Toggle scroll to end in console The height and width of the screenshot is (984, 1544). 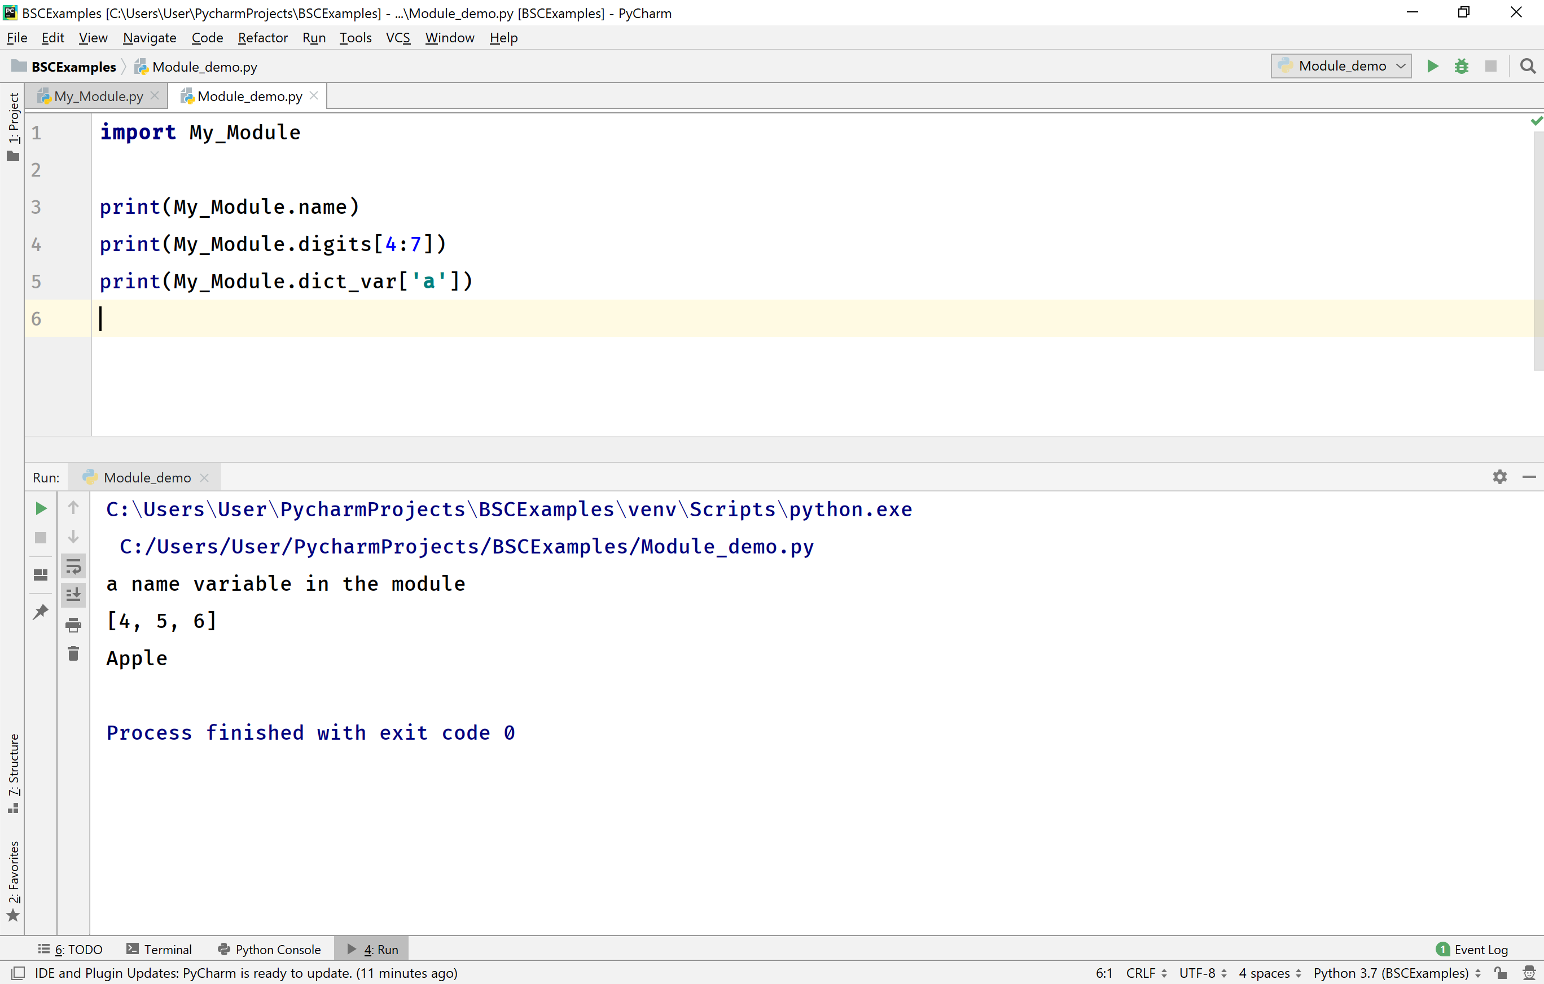tap(73, 594)
